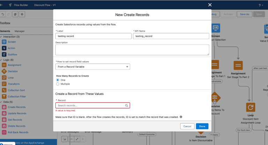Collapse the Data section in toolbox
Viewport: 268px width, 145px height.
(x=1, y=102)
